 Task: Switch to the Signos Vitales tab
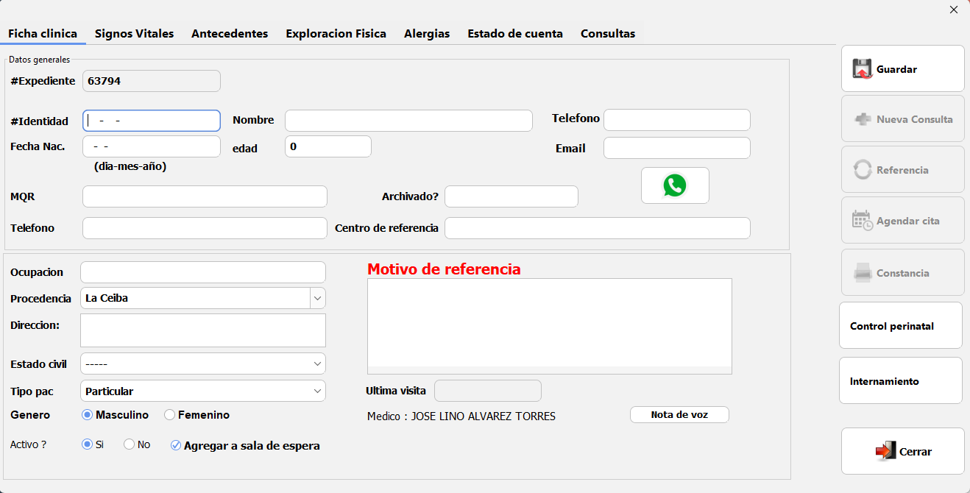[134, 34]
